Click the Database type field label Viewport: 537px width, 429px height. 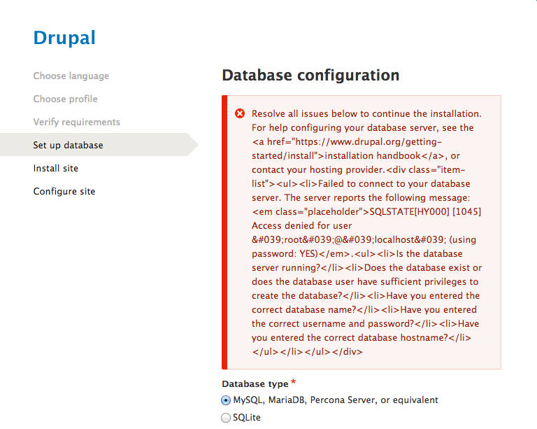(255, 384)
